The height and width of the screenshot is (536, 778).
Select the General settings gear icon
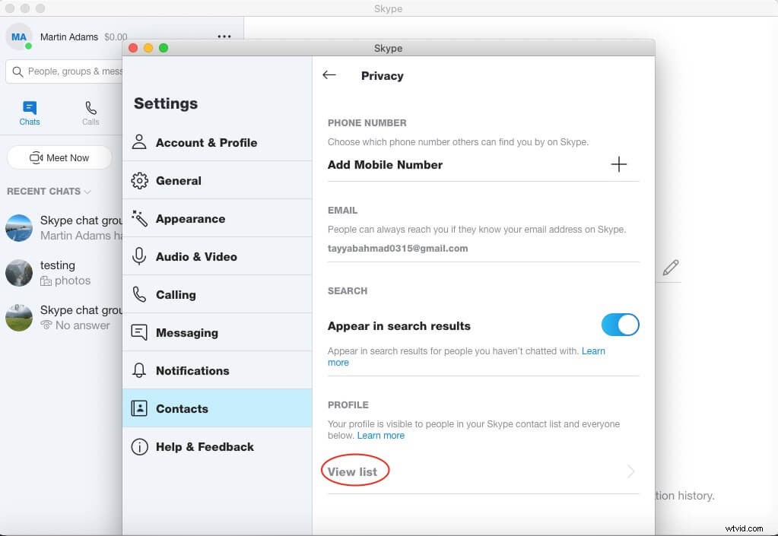point(141,180)
